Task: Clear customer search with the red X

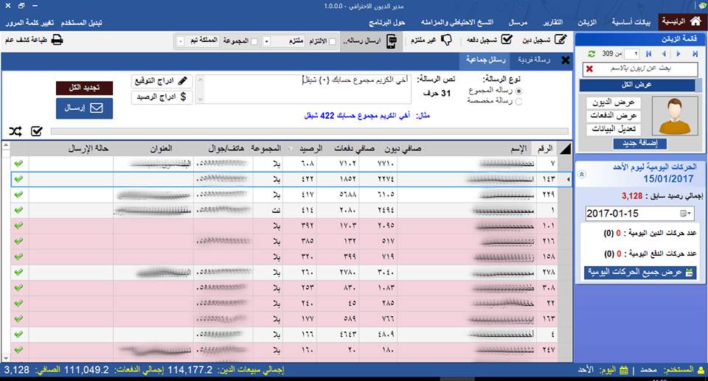Action: click(589, 69)
